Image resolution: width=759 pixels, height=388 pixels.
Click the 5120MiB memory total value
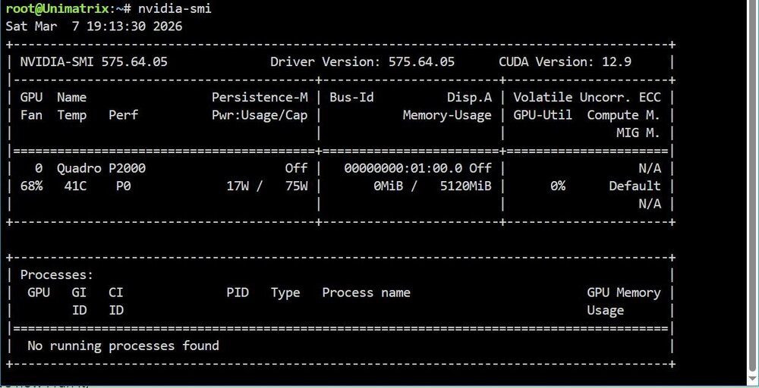(x=466, y=186)
